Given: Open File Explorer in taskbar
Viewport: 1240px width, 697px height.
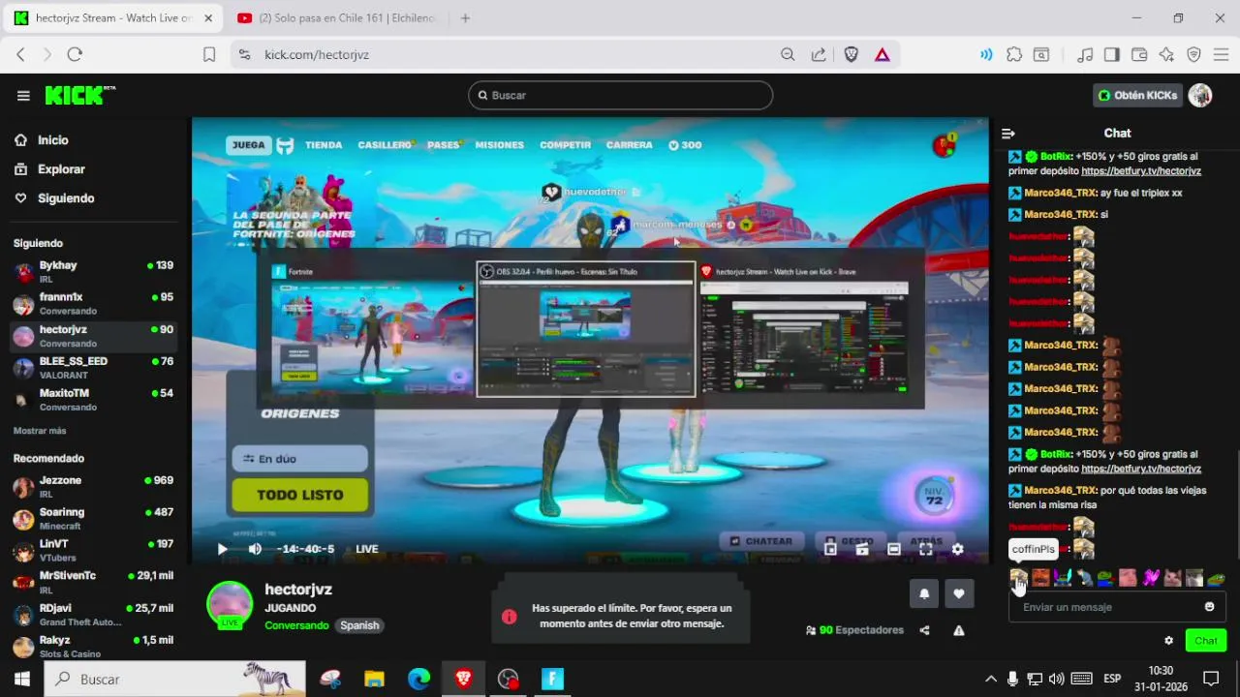Looking at the screenshot, I should click(x=374, y=679).
